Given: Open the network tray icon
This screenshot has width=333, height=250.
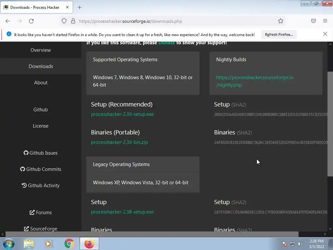Looking at the screenshot, I should coord(292,244).
